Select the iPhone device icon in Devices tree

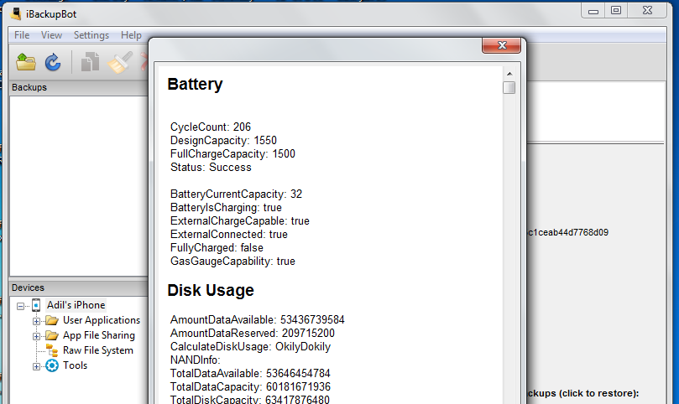(x=36, y=305)
